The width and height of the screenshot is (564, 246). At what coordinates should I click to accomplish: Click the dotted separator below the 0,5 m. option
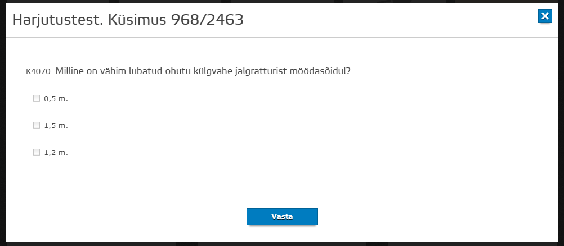[x=282, y=115]
